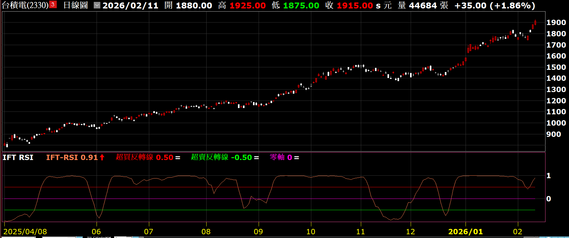
Task: Click the equals sign after 零軸 0
Action: 297,158
